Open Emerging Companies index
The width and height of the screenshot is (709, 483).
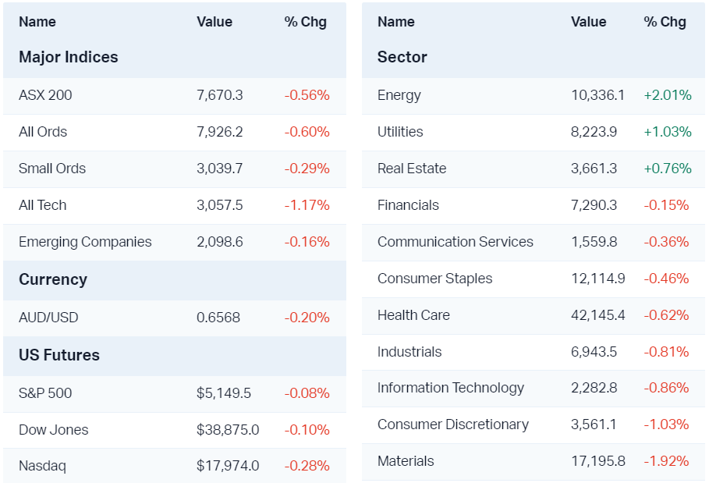click(x=85, y=242)
